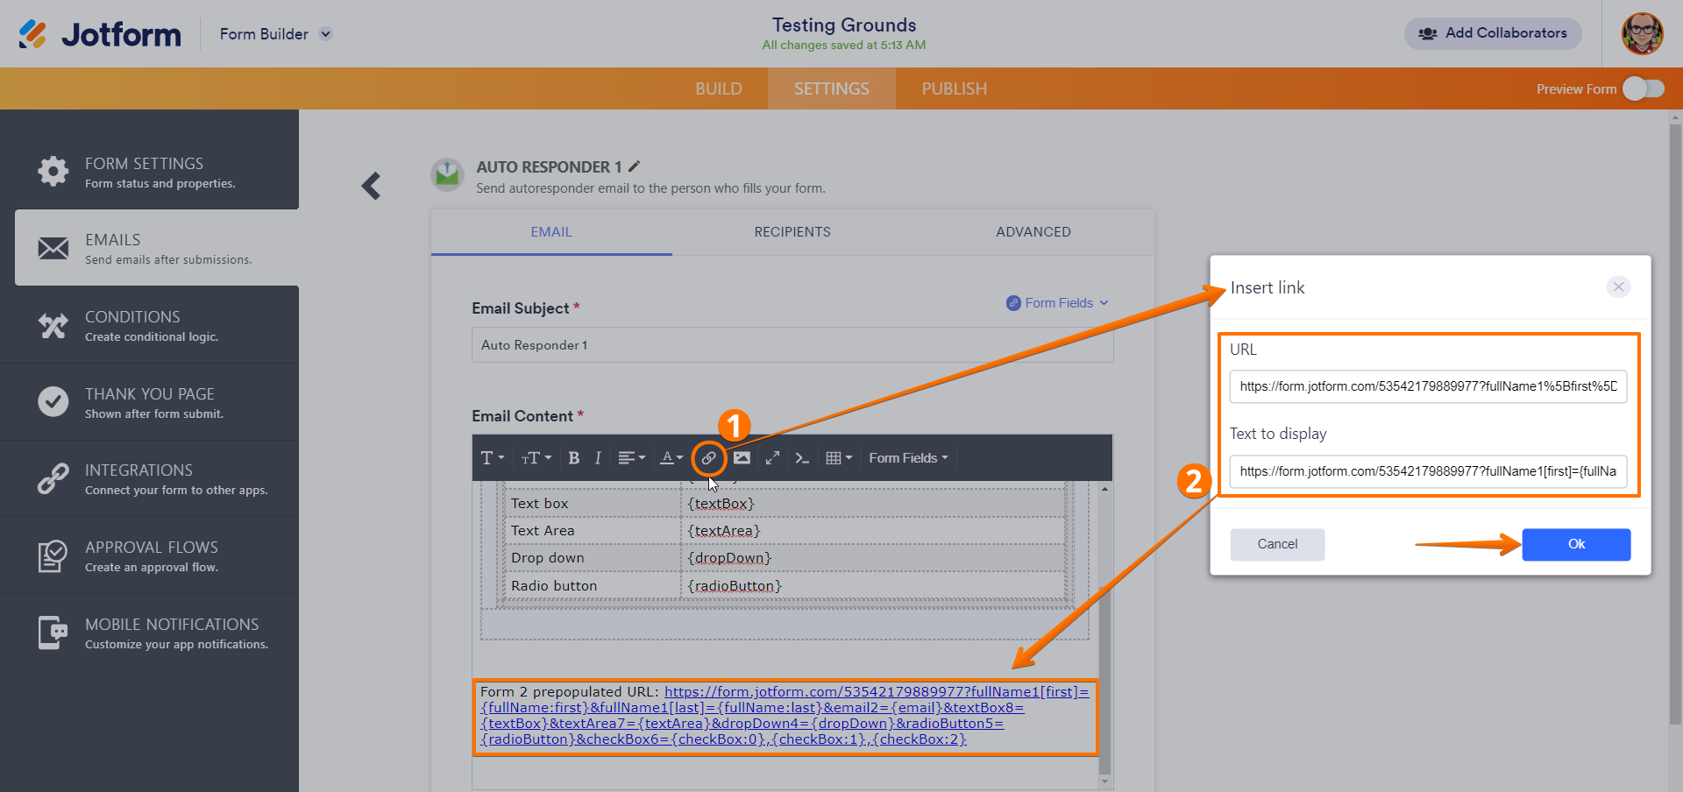
Task: Click the {textBox} cell in table
Action: [873, 504]
